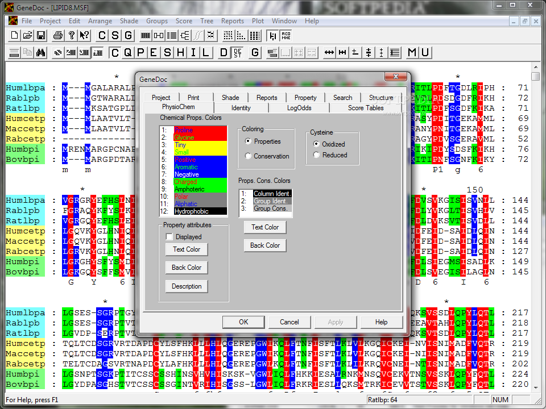Open the Plot menu

258,21
